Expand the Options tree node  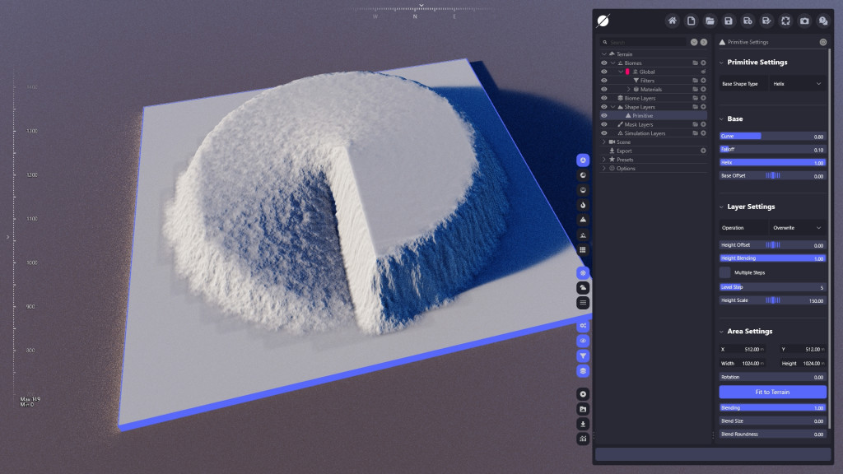[603, 168]
